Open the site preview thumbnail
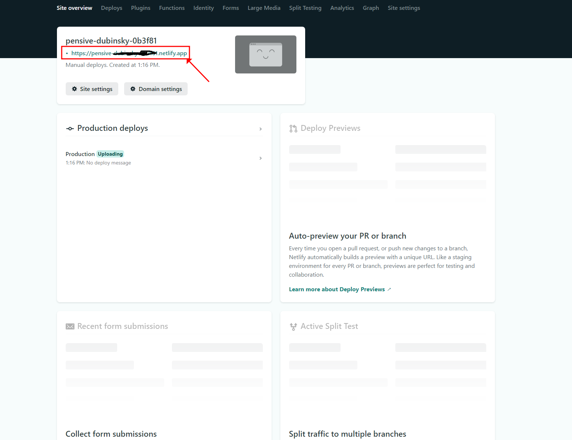Screen dimensions: 572x440 266,54
